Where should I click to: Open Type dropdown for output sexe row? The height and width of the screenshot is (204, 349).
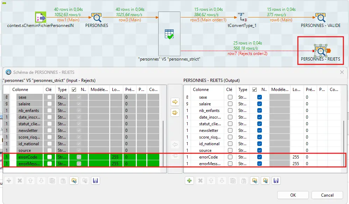[x=242, y=97]
